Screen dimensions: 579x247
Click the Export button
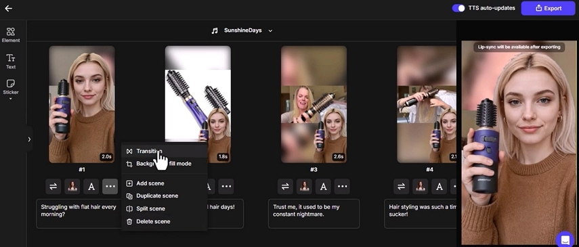[x=548, y=8]
